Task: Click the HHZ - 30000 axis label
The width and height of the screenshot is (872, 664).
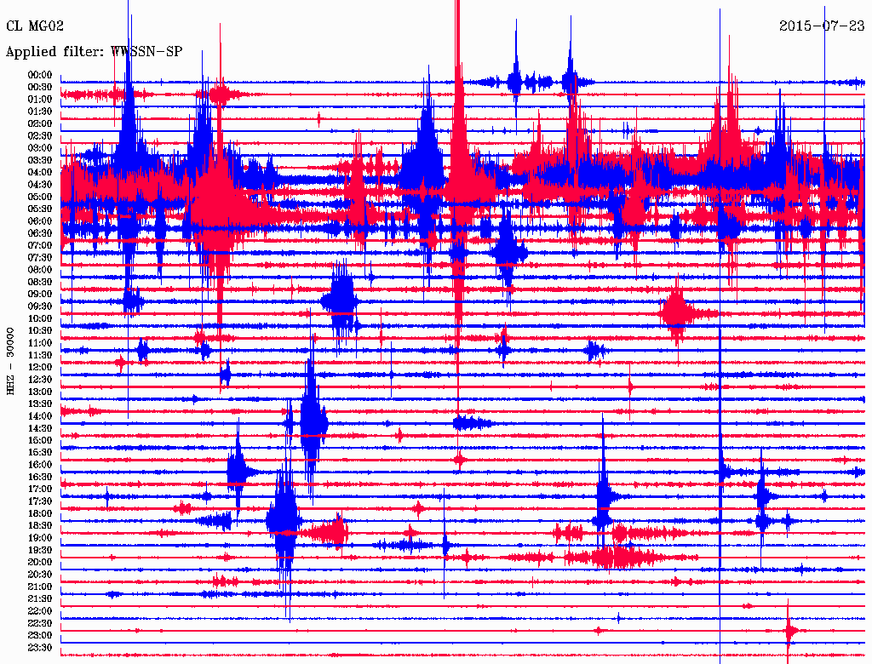Action: click(10, 362)
